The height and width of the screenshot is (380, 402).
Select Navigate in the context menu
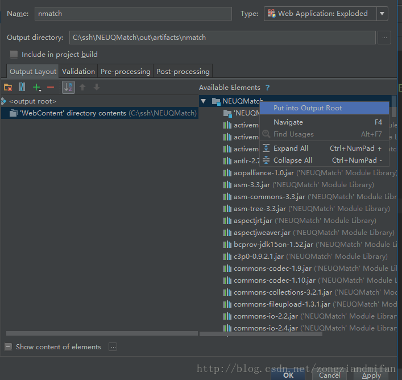click(324, 122)
